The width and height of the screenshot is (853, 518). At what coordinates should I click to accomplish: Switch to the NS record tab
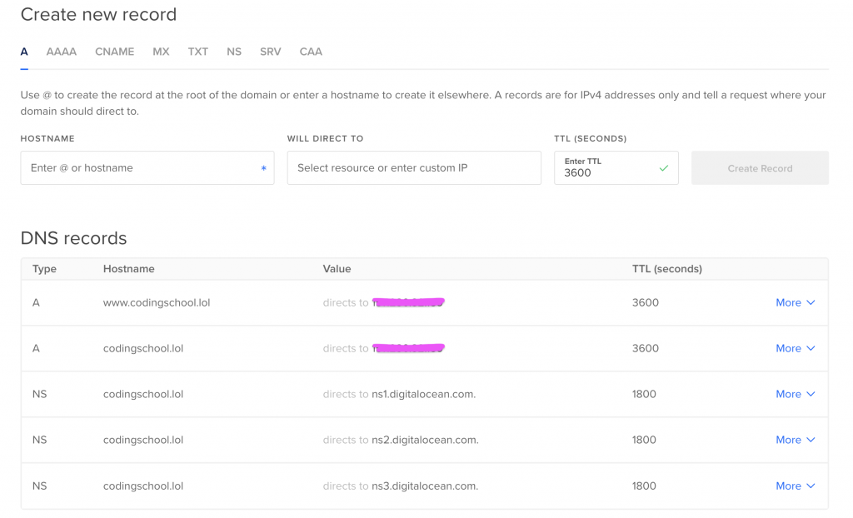234,52
